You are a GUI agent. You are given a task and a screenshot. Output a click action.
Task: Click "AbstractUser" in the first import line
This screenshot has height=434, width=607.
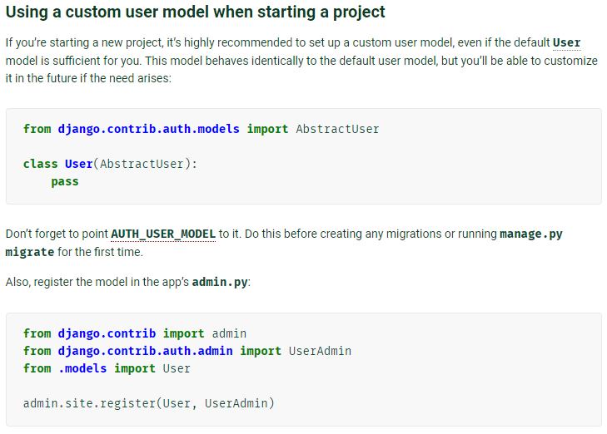click(337, 129)
